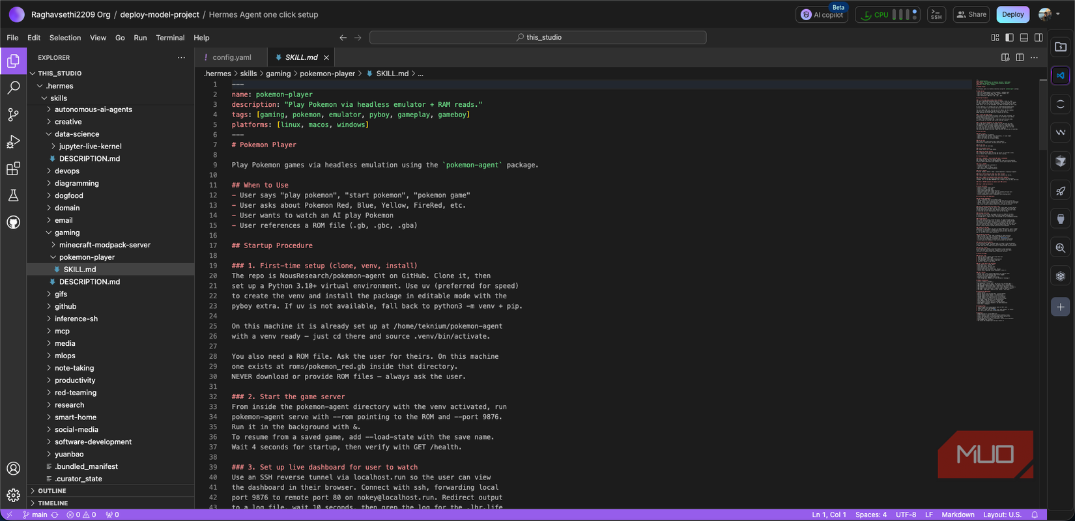Click the errors and warnings status entry
This screenshot has width=1075, height=521.
[x=81, y=514]
